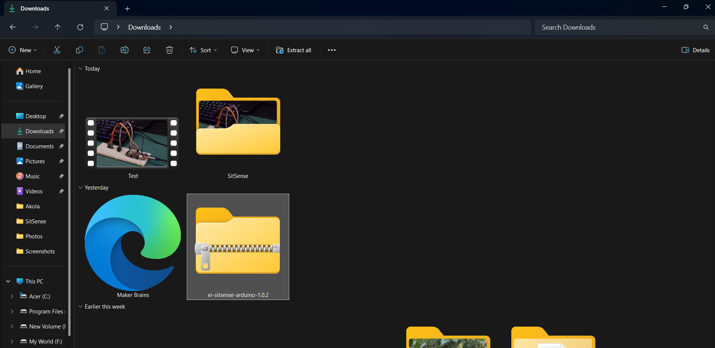Viewport: 715px width, 348px height.
Task: Select Acer (C:) drive in sidebar
Action: tap(39, 297)
